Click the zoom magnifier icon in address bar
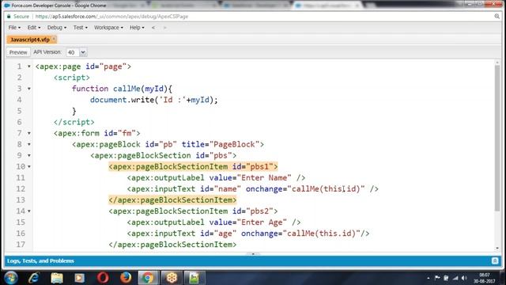This screenshot has width=506, height=285. click(497, 16)
